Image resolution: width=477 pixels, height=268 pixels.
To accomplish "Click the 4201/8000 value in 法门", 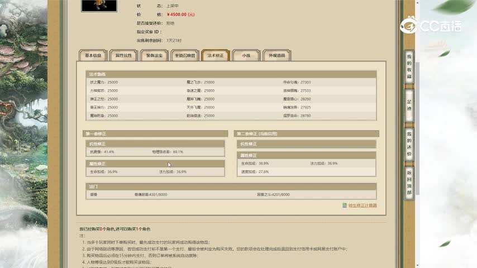I will (x=281, y=195).
